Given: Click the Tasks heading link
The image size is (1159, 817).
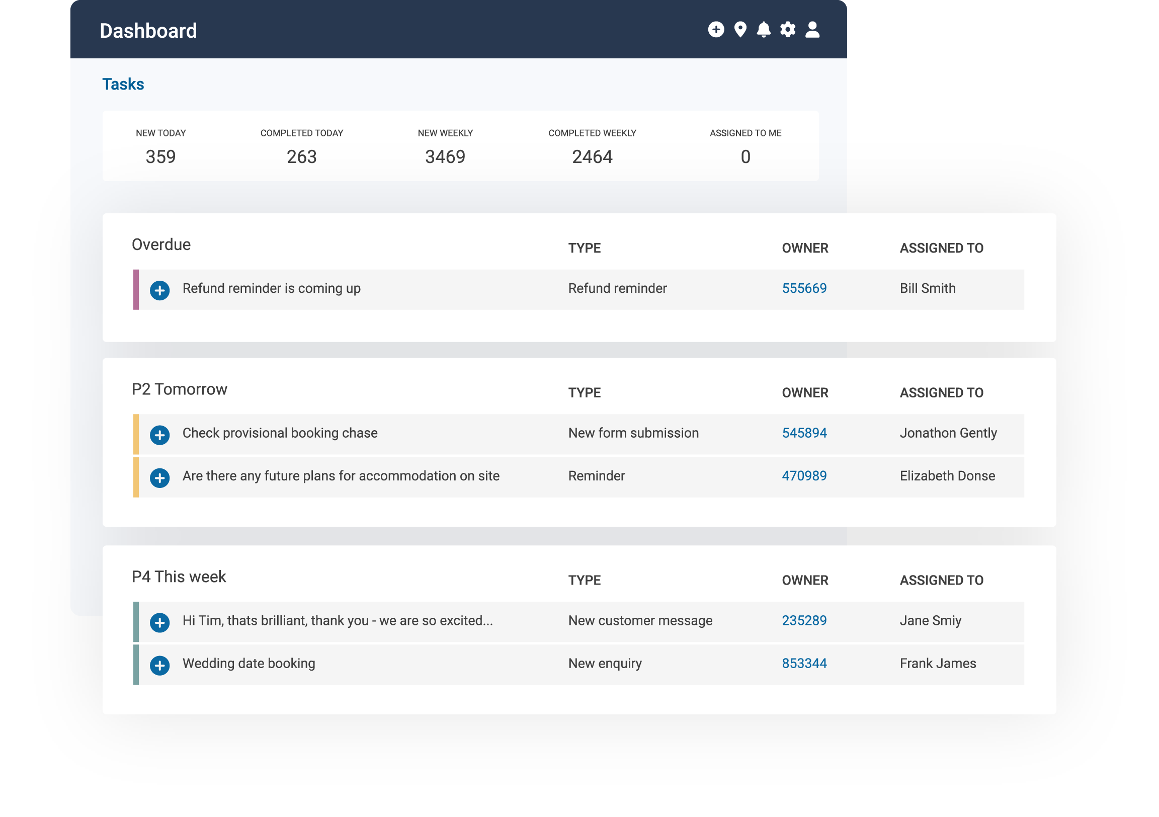Looking at the screenshot, I should point(123,85).
